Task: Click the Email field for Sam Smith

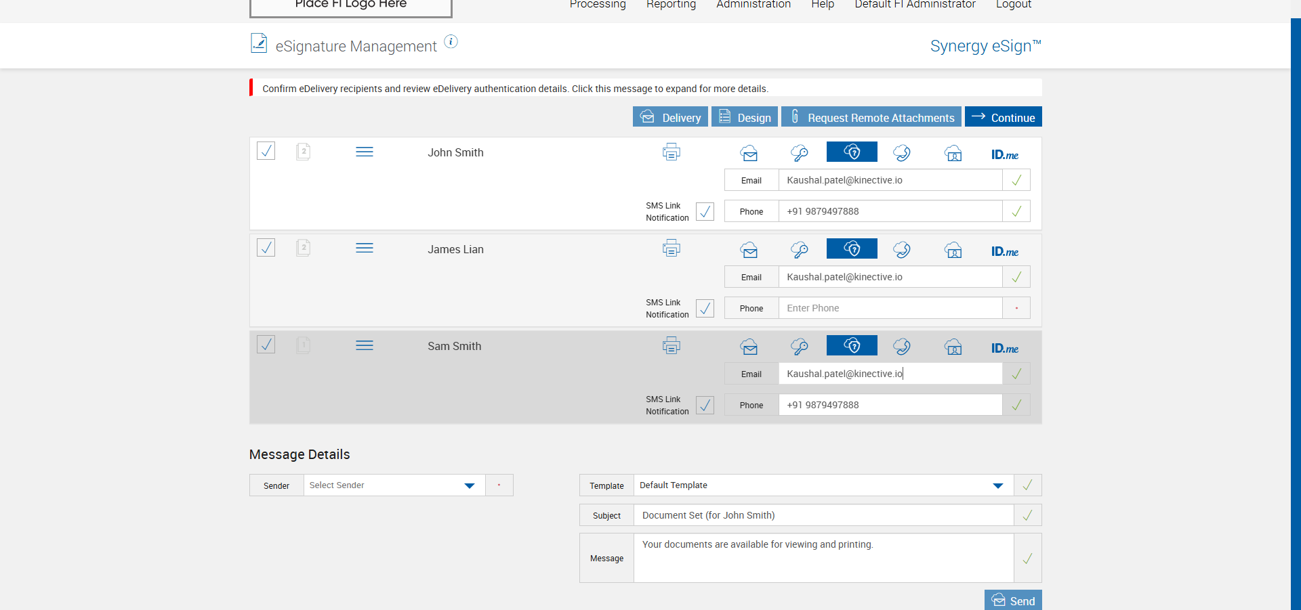Action: (890, 374)
